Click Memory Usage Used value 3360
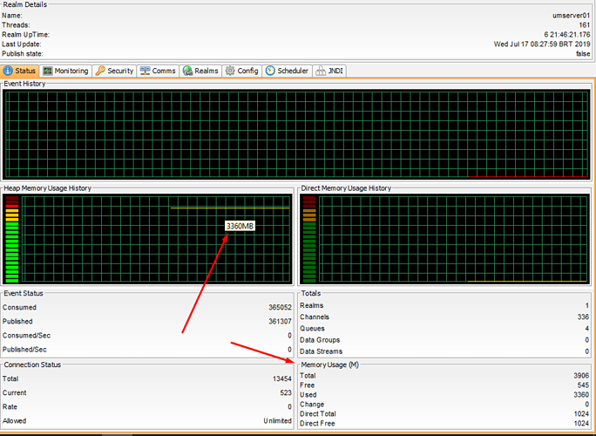The width and height of the screenshot is (596, 436). (x=581, y=394)
